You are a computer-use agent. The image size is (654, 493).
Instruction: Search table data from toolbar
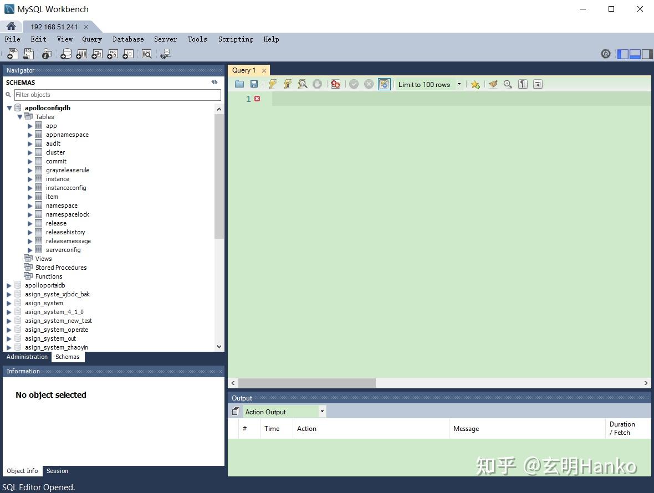coord(147,53)
